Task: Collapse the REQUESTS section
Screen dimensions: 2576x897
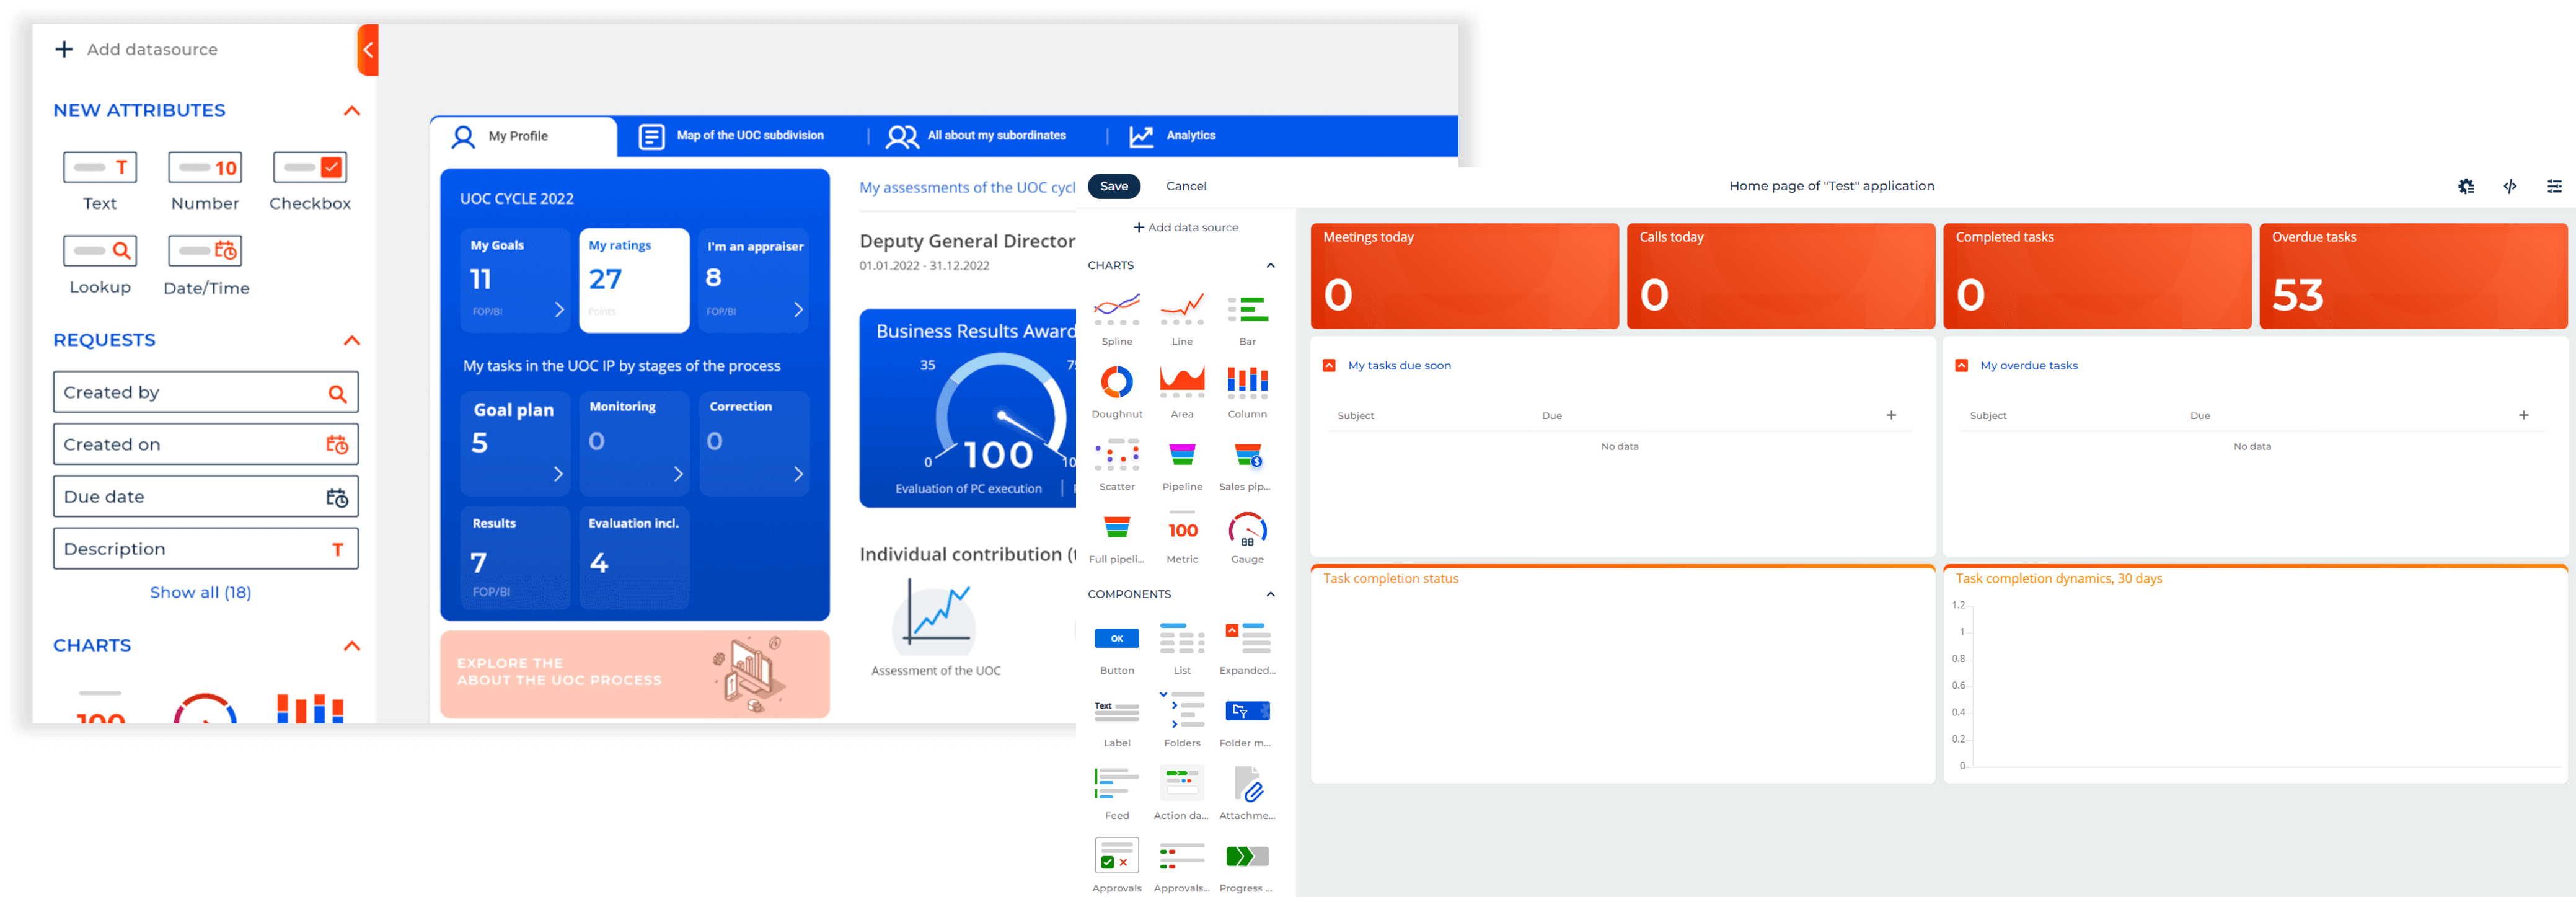Action: [351, 341]
